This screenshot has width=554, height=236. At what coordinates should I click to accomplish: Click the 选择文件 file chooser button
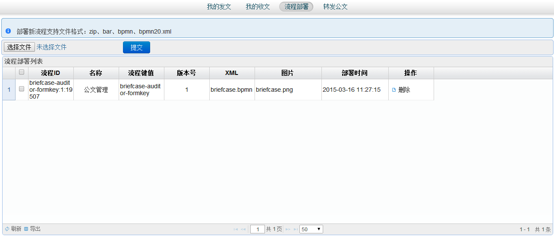coord(19,47)
